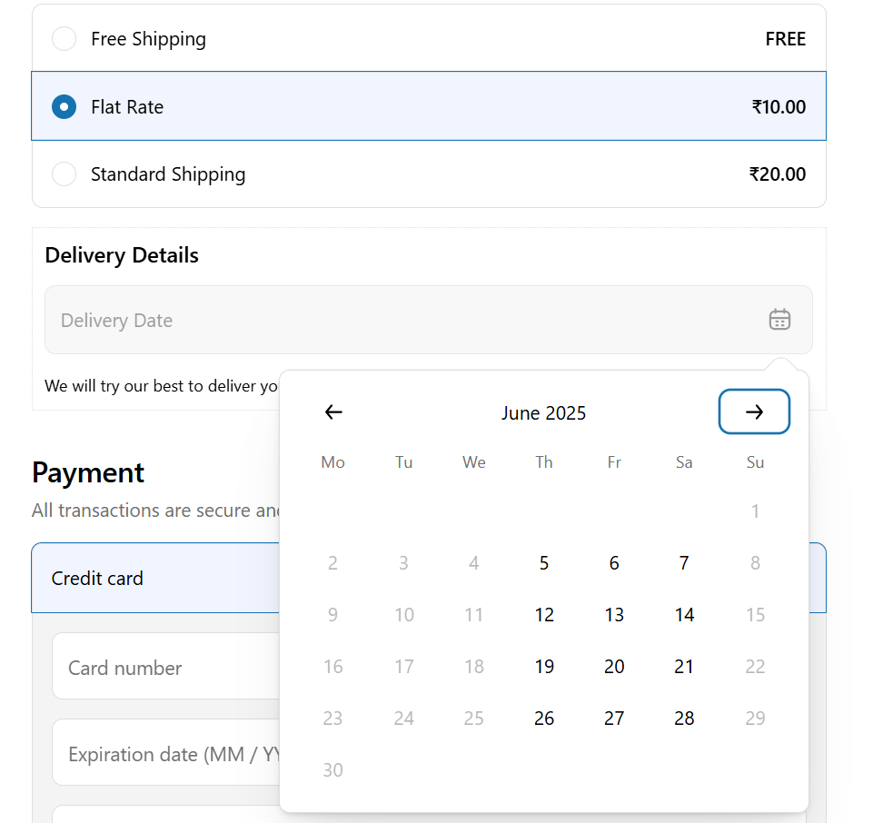Pick June 26 as delivery date
The image size is (873, 823).
544,719
